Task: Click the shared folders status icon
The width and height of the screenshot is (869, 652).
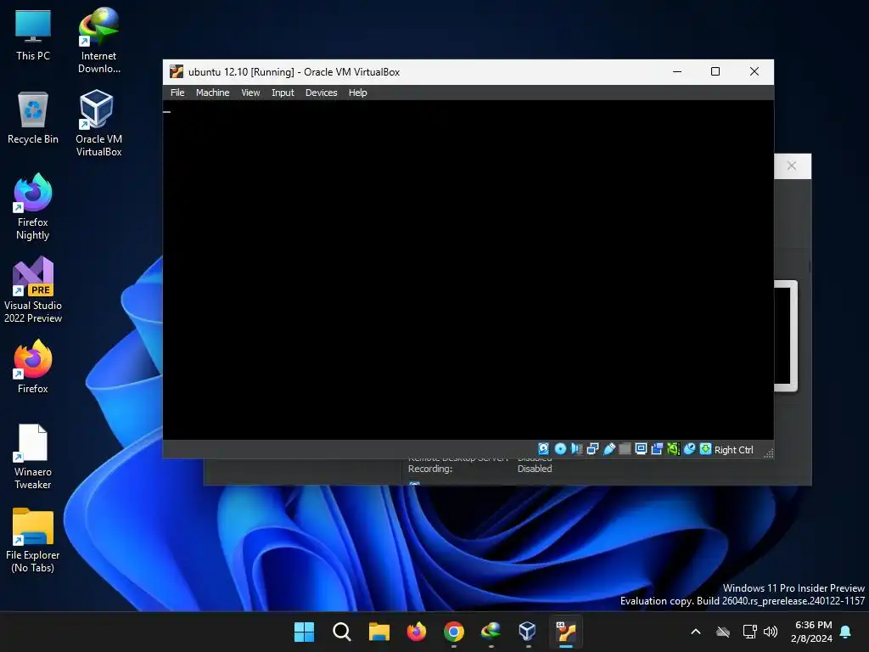Action: pyautogui.click(x=625, y=448)
